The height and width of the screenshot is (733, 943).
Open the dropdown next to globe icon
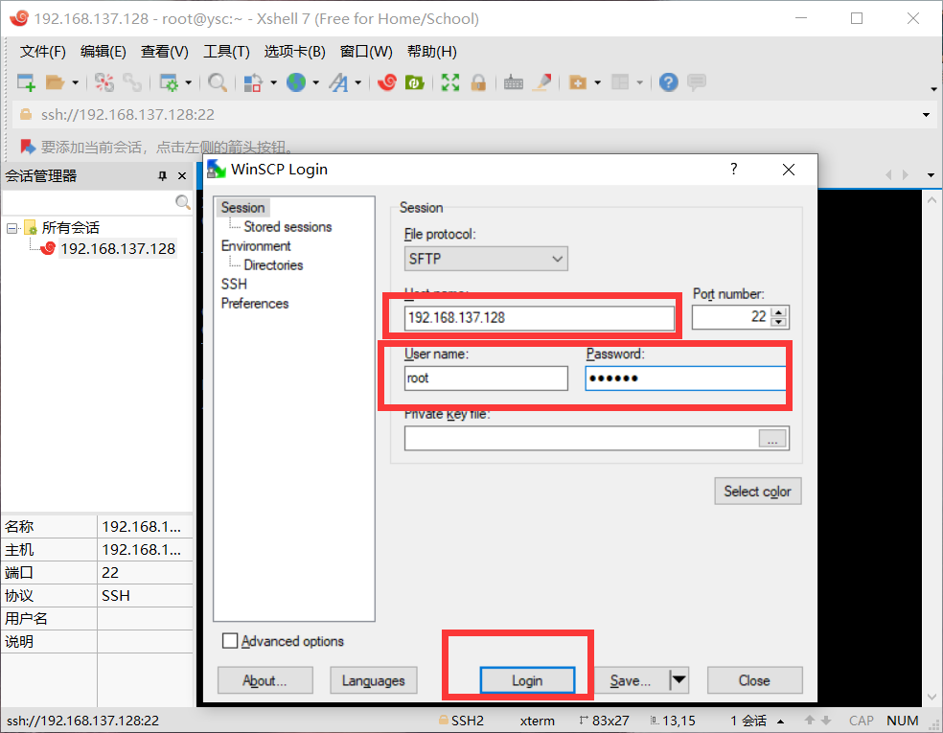pyautogui.click(x=315, y=82)
